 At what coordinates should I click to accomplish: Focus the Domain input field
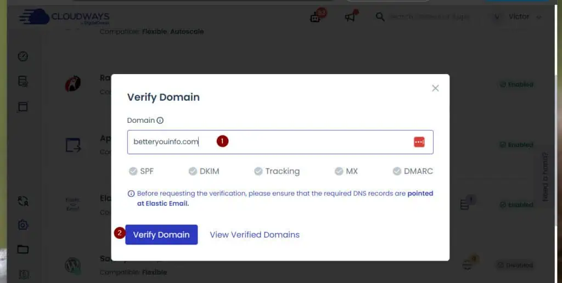[280, 142]
